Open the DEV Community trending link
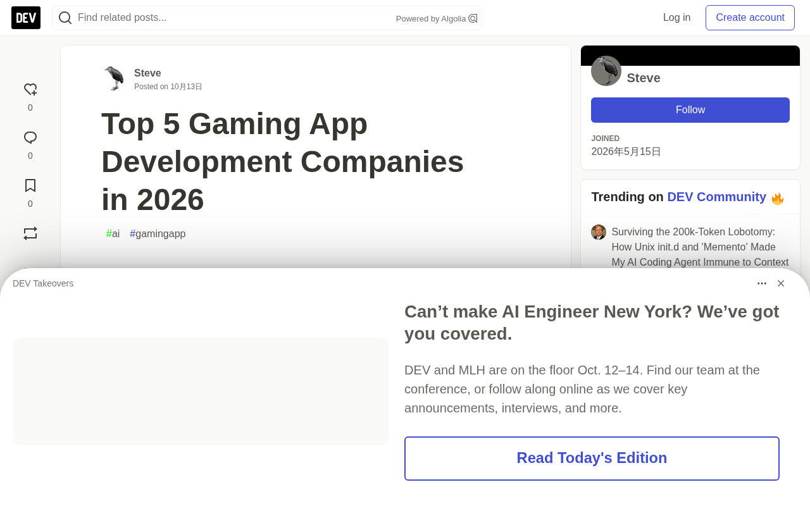The image size is (810, 506). (716, 197)
